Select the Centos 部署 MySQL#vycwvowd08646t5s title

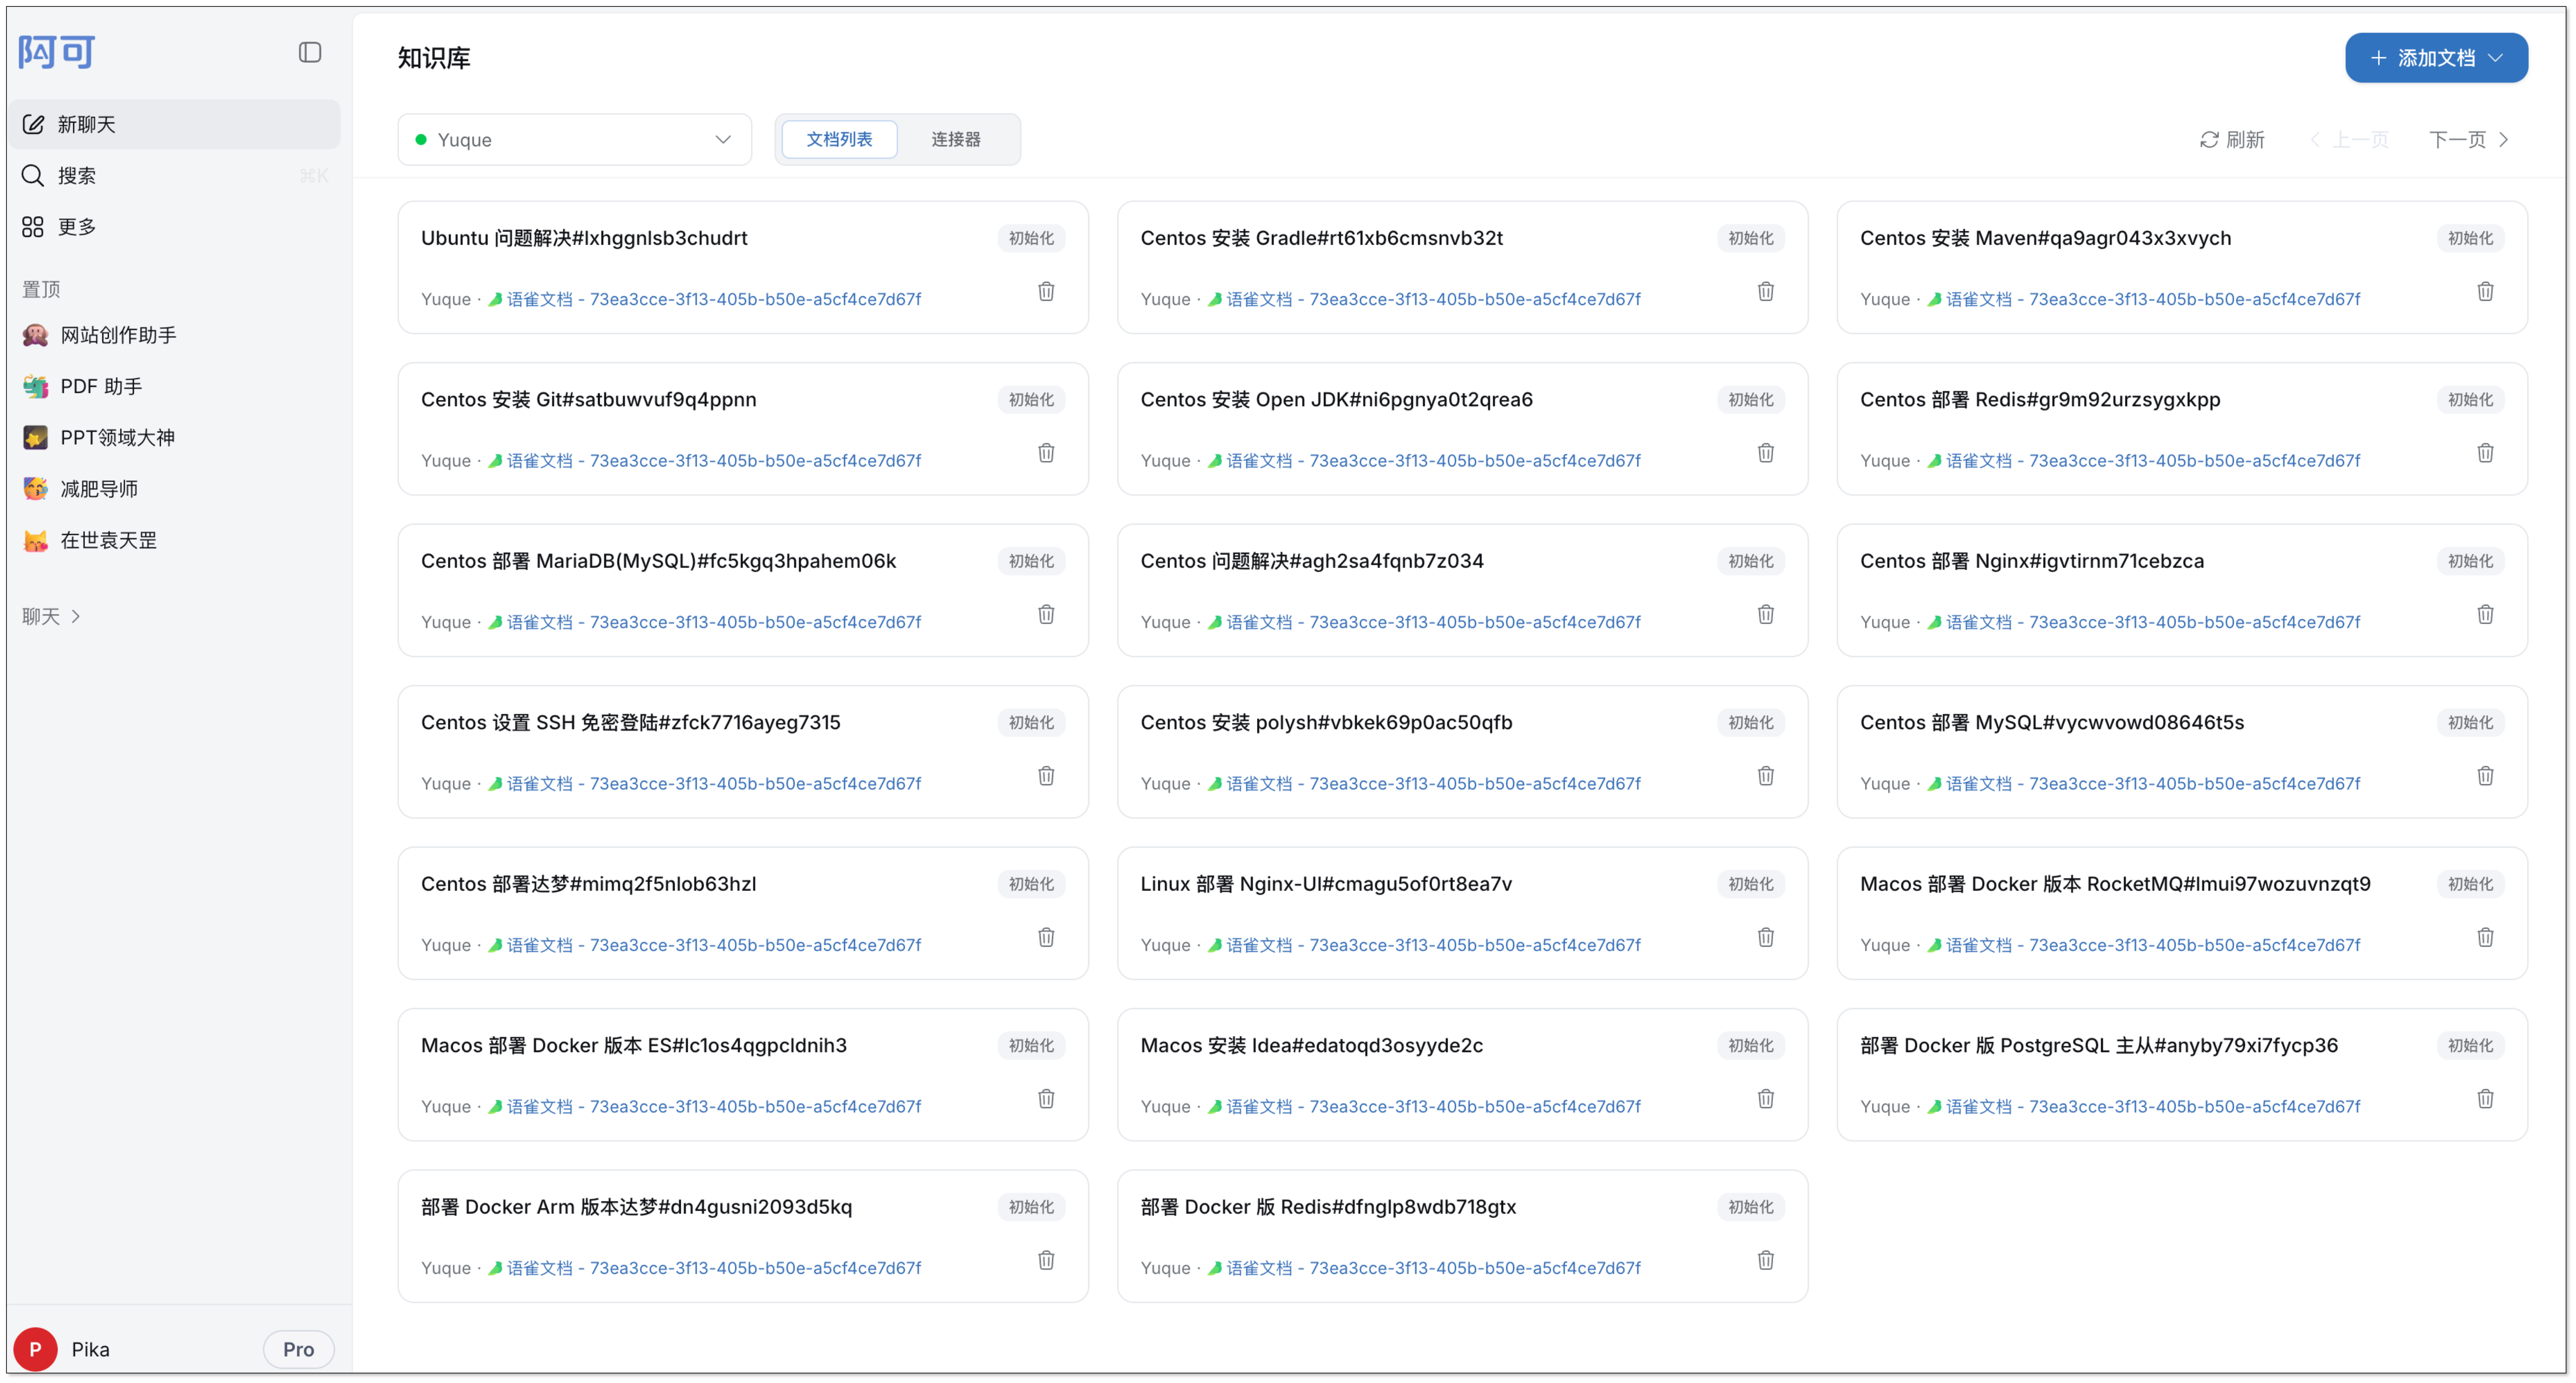2052,722
